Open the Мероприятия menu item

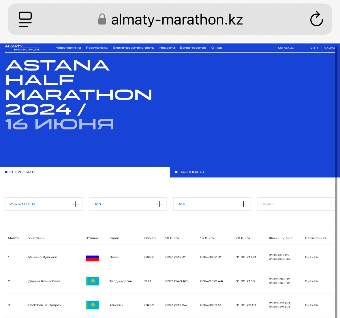[68, 48]
